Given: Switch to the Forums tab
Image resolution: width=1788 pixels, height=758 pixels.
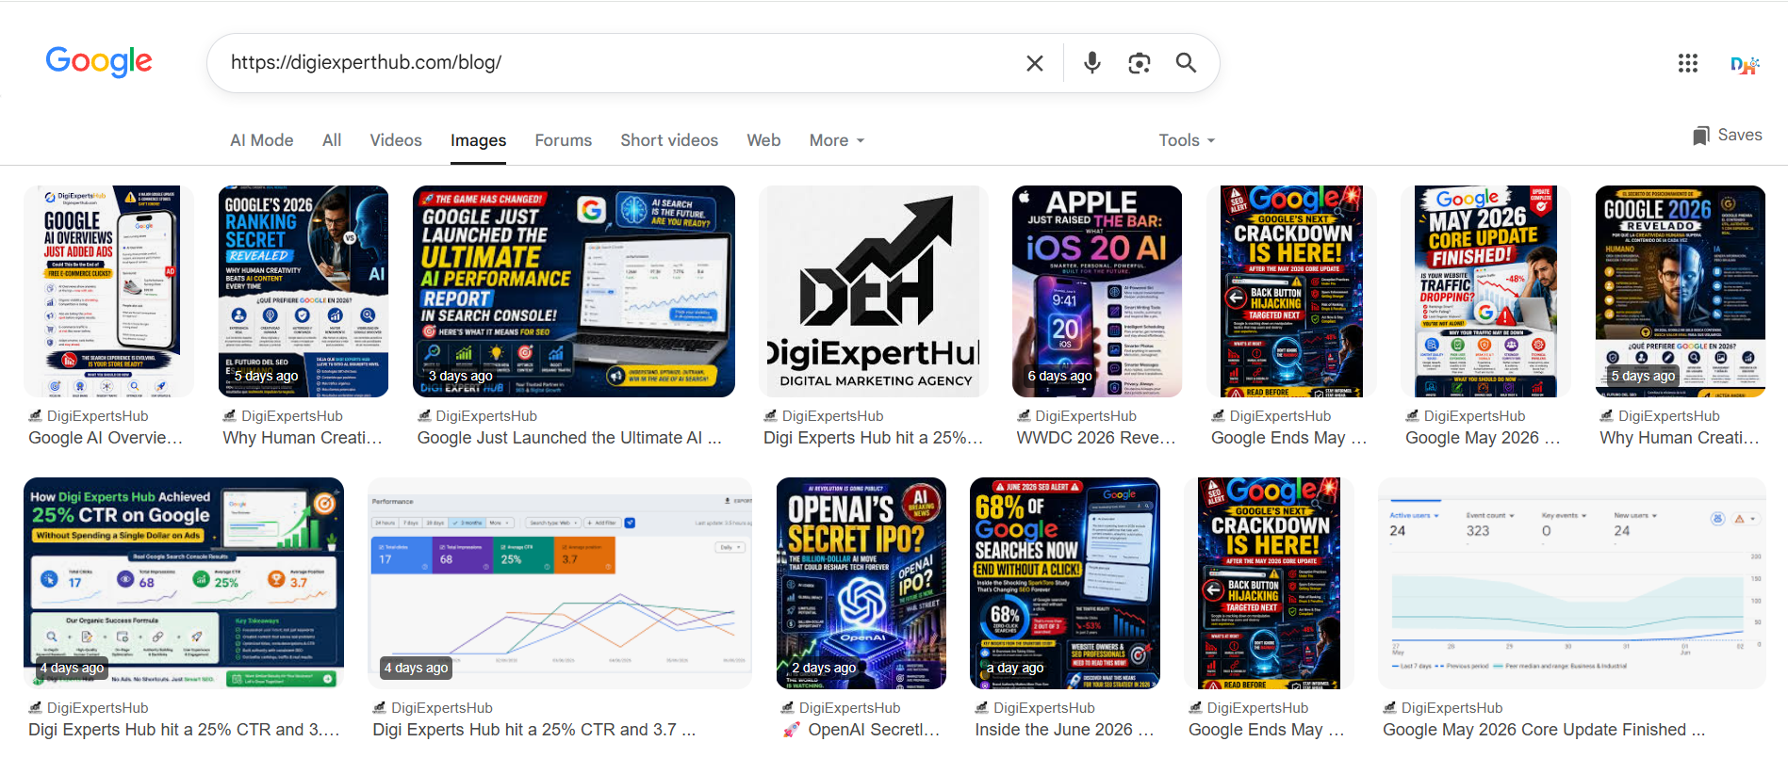Looking at the screenshot, I should click(563, 140).
